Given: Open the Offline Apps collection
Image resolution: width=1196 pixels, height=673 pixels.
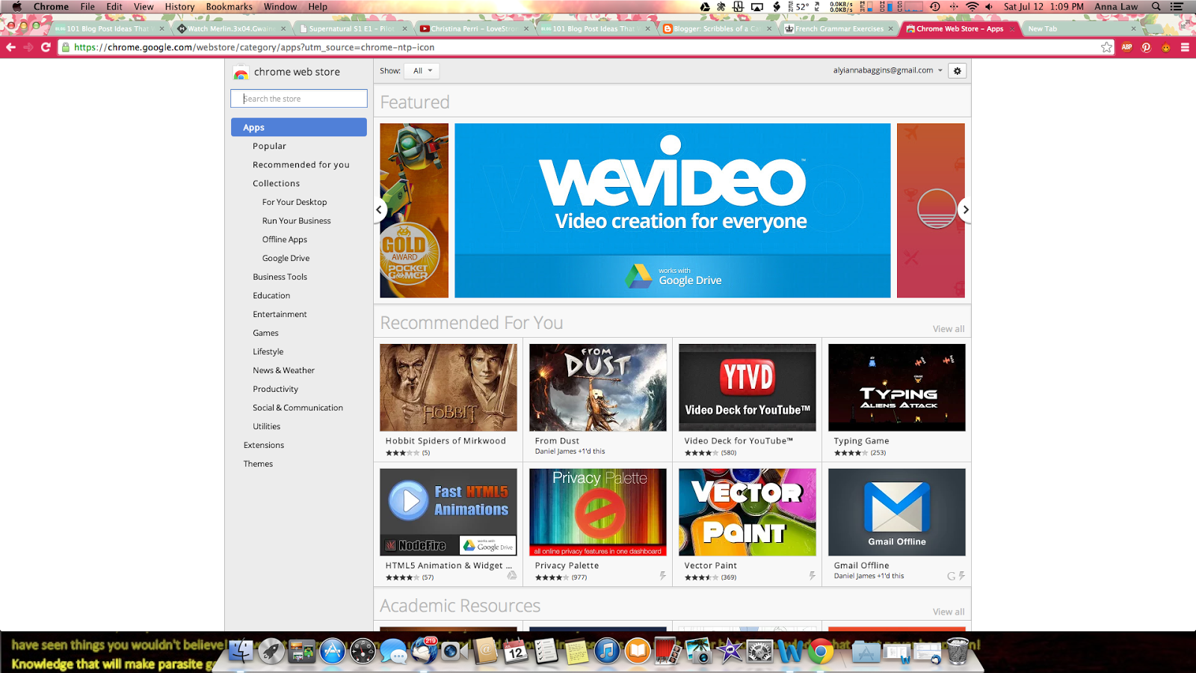Looking at the screenshot, I should pyautogui.click(x=285, y=239).
